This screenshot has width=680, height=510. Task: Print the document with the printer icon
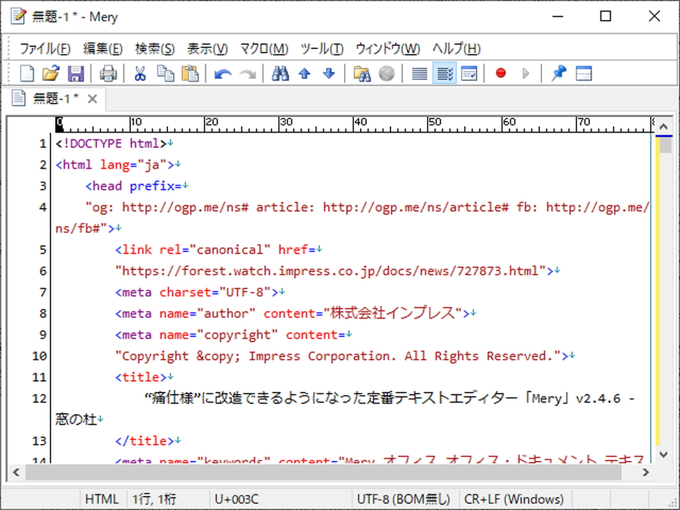tap(108, 73)
